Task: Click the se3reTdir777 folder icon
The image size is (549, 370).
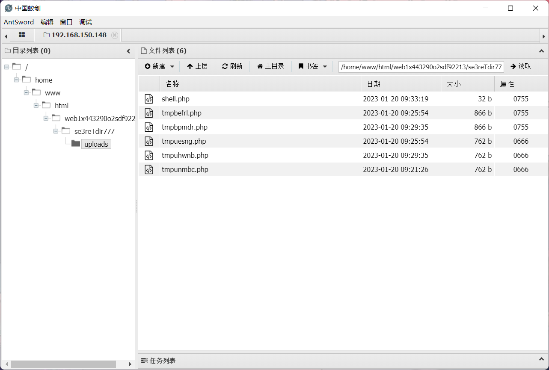Action: (66, 131)
